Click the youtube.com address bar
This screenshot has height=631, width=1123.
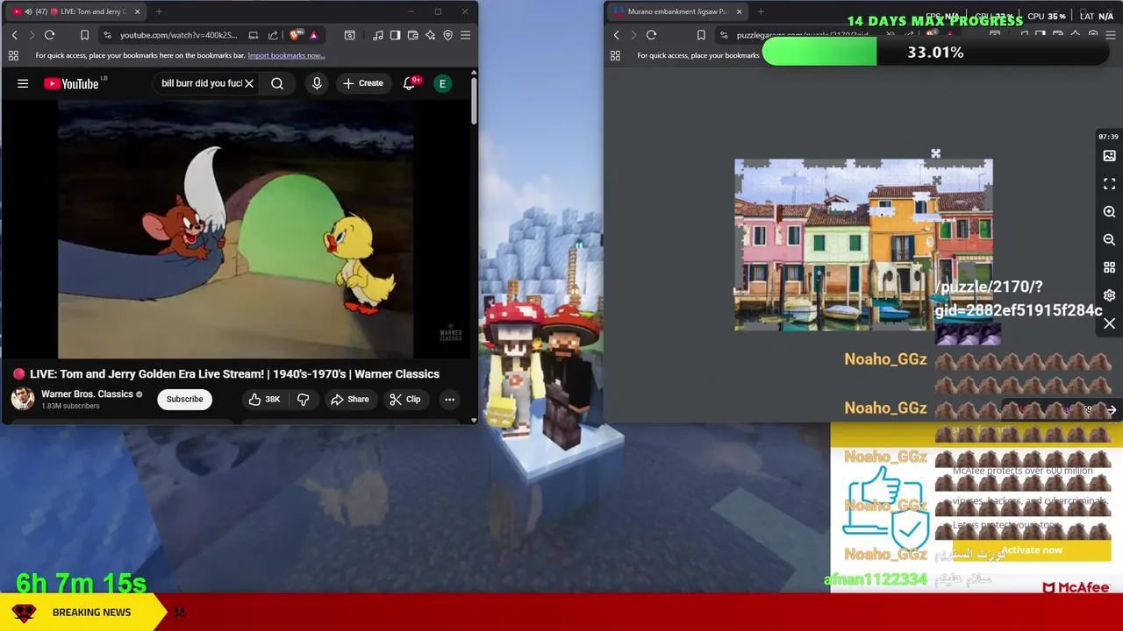tap(178, 35)
